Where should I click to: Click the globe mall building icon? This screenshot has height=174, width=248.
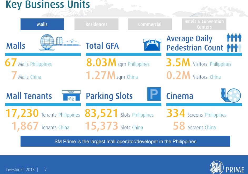pyautogui.click(x=60, y=43)
